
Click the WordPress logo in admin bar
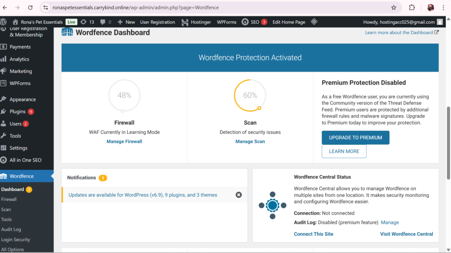pos(4,22)
